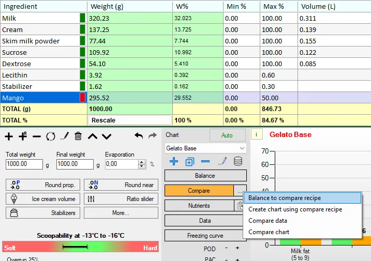Click the POD plus button
Image resolution: width=371 pixels, height=261 pixels.
[x=238, y=248]
